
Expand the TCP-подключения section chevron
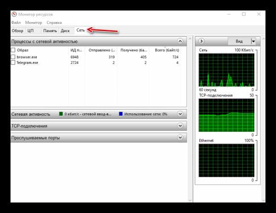pyautogui.click(x=180, y=126)
